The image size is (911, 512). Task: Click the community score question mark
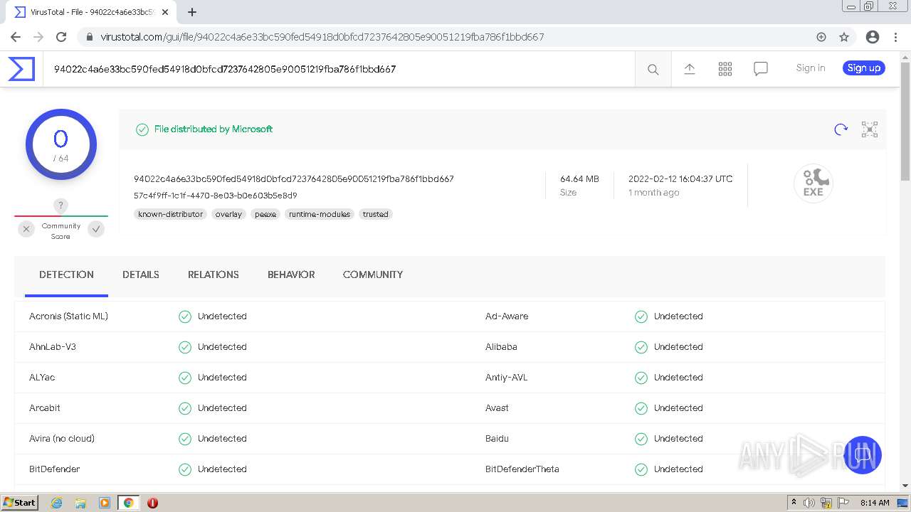(x=60, y=206)
